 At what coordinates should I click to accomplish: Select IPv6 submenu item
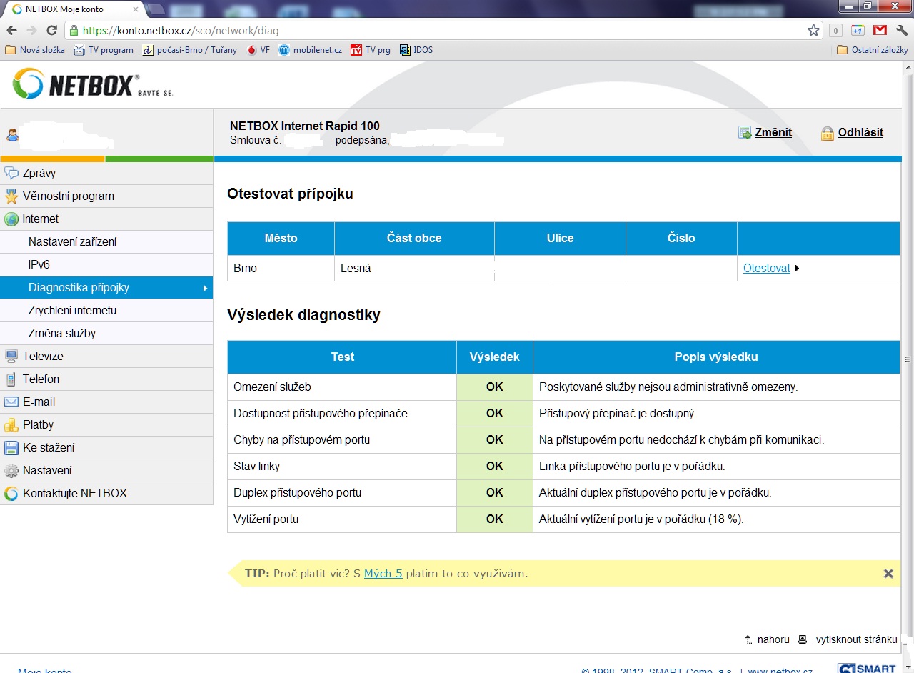(x=39, y=264)
